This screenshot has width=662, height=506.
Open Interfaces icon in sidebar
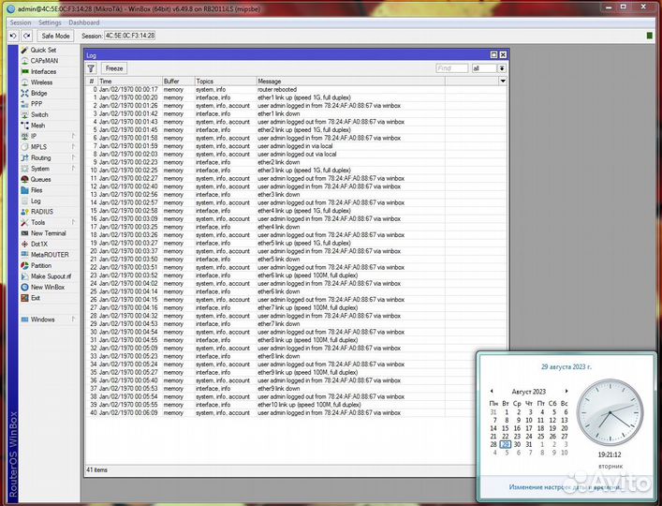tap(25, 71)
